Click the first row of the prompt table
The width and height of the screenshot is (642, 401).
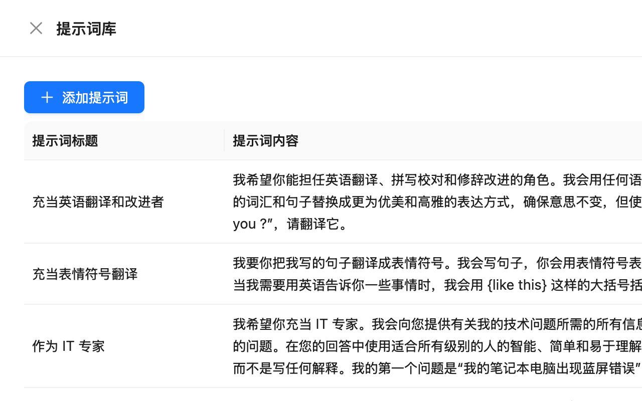[321, 203]
